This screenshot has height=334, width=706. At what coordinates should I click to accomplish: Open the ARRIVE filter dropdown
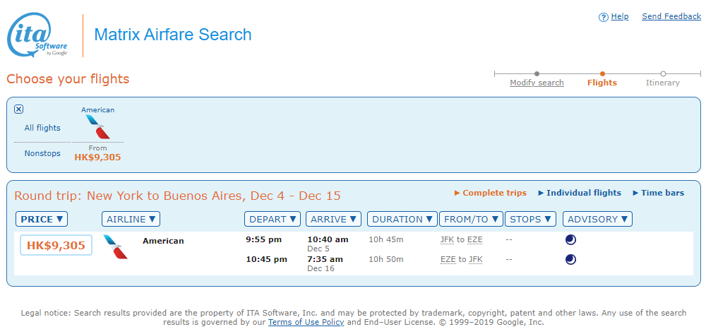point(334,219)
